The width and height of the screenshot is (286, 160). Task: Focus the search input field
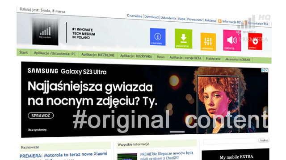(230, 141)
